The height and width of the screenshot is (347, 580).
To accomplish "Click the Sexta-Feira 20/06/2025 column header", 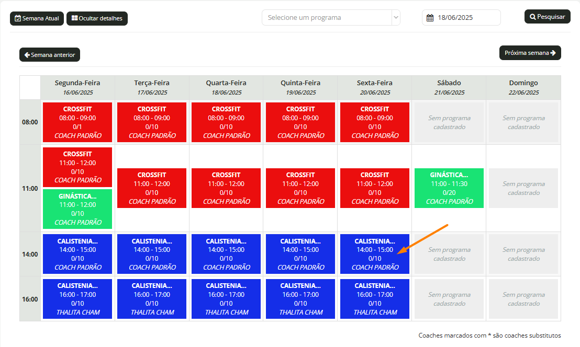I will click(375, 87).
